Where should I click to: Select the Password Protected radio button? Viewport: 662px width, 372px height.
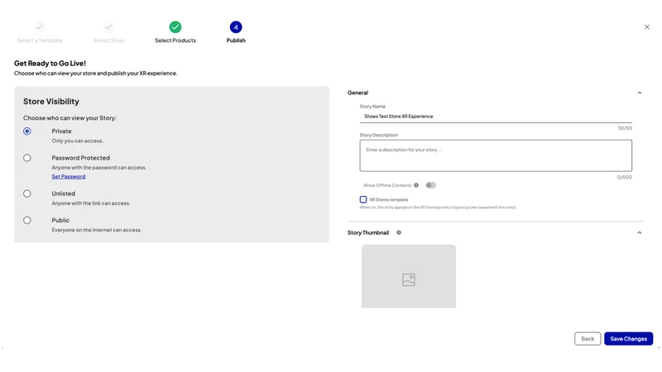27,158
